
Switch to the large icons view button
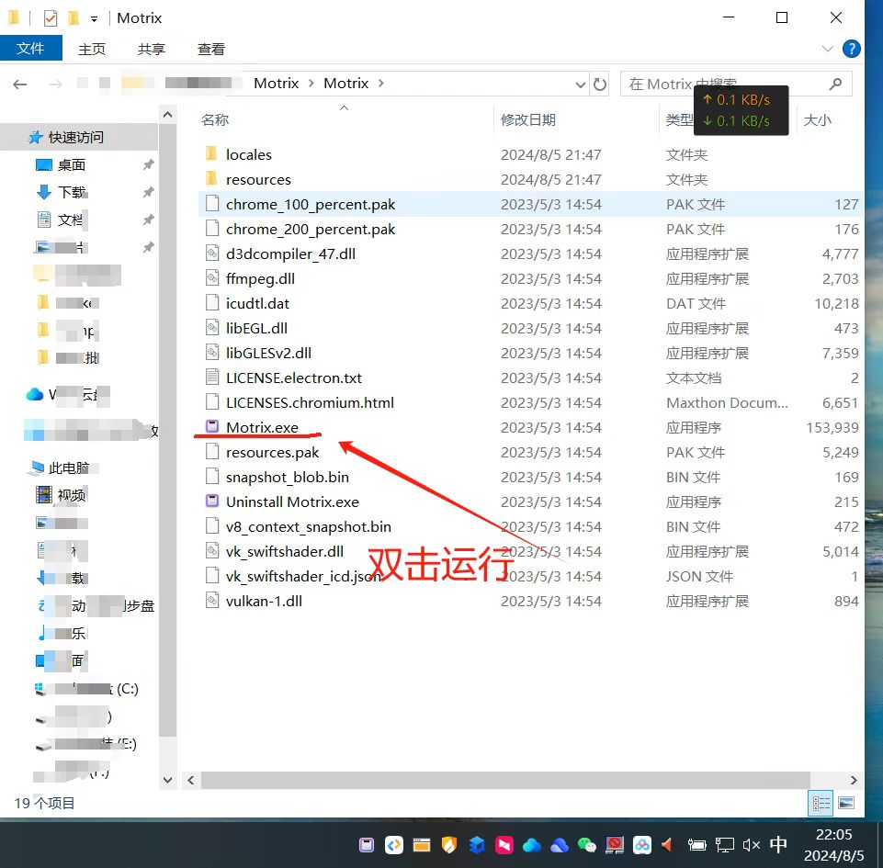coord(846,804)
